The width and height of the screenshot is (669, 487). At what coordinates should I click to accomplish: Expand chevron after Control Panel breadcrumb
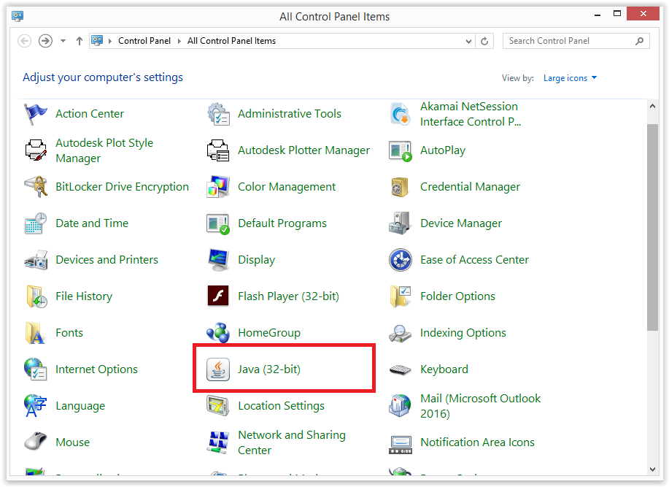click(x=179, y=41)
